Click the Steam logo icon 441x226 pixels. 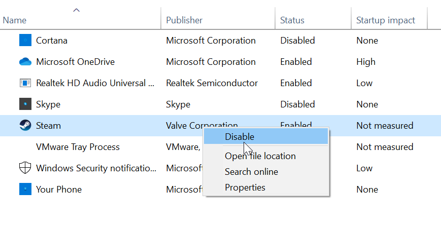point(25,125)
